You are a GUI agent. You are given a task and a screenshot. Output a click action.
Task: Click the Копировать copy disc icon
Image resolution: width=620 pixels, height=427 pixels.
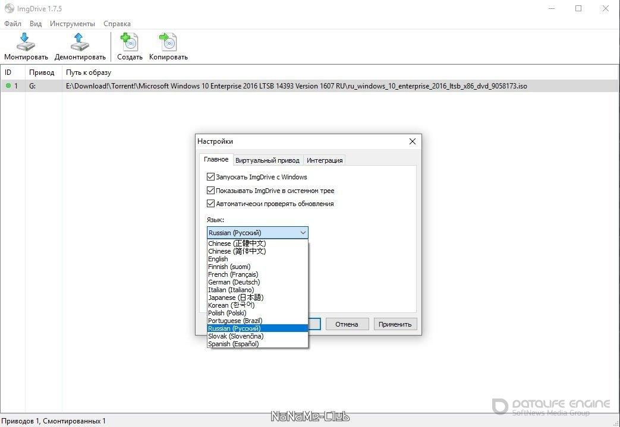(x=168, y=42)
